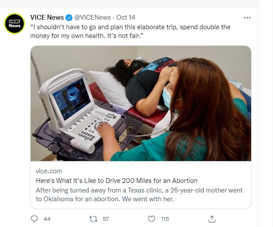Open the VICE News display name
This screenshot has height=227, width=273.
click(47, 17)
